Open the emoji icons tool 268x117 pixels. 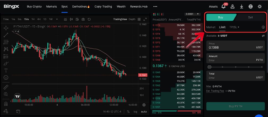coord(6,78)
